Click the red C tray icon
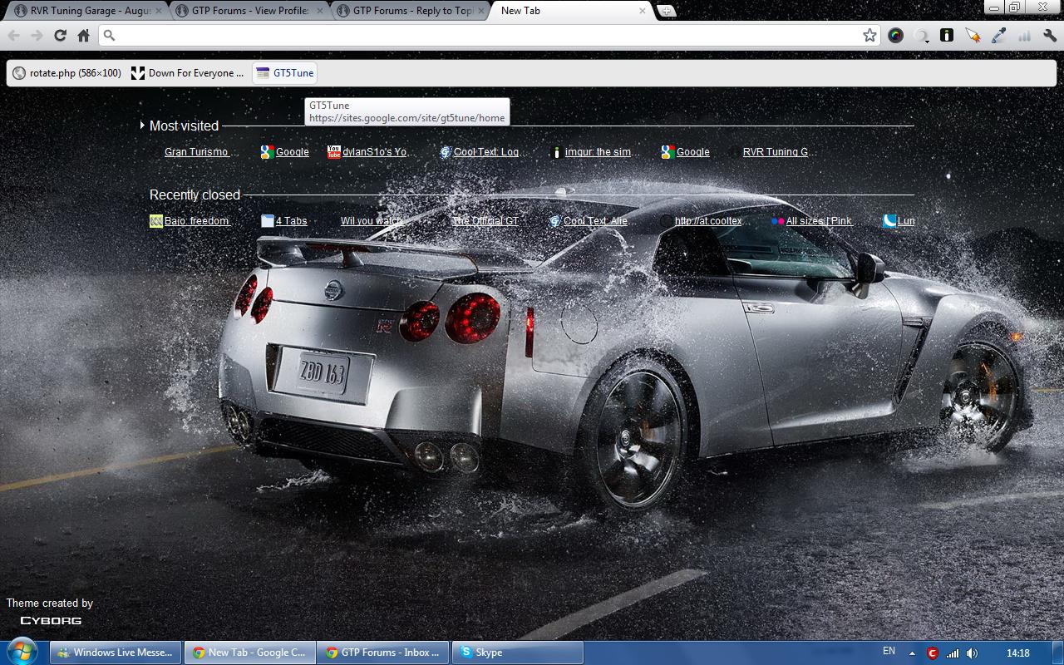Image resolution: width=1064 pixels, height=665 pixels. (933, 653)
